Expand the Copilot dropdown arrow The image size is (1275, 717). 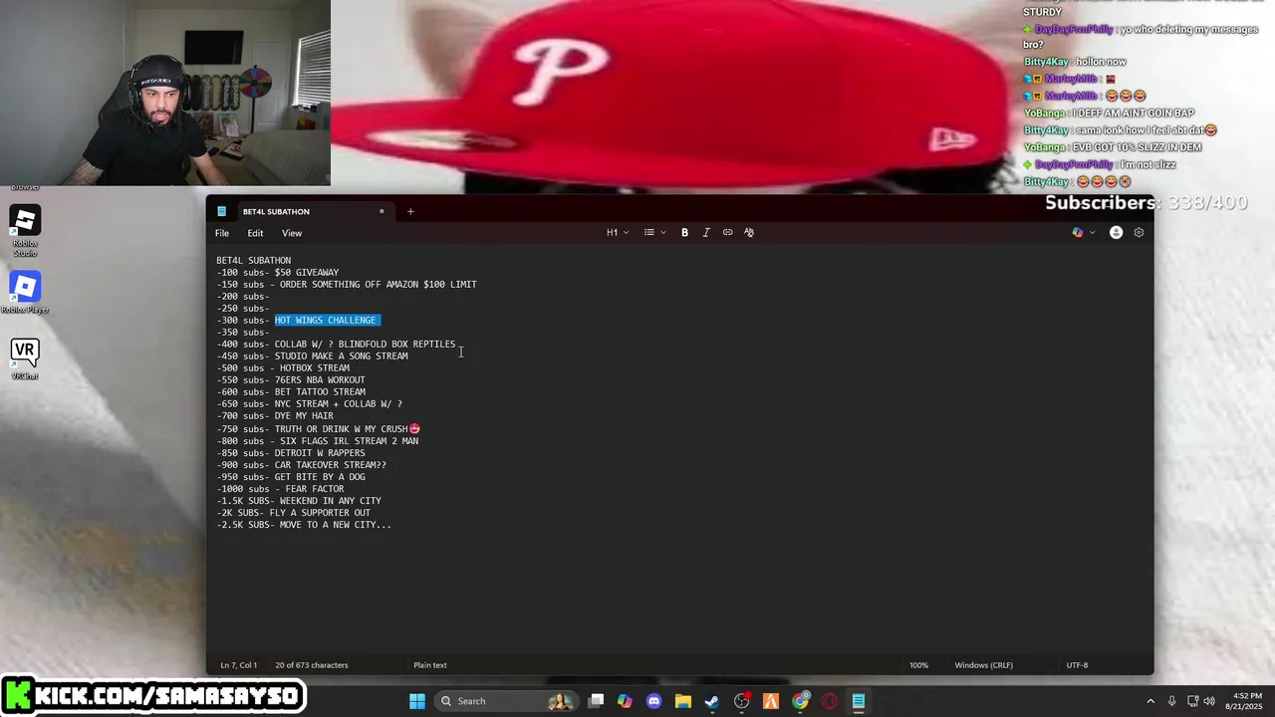[1092, 232]
